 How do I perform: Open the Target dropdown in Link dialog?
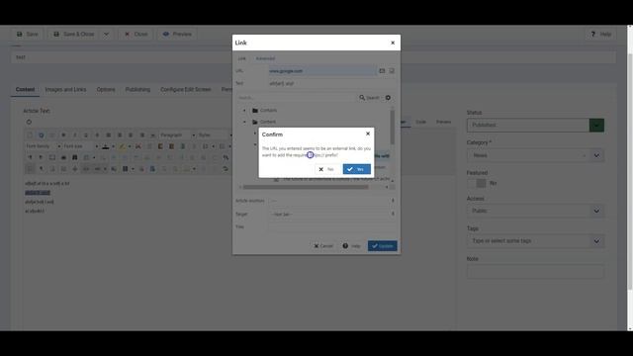tap(332, 214)
